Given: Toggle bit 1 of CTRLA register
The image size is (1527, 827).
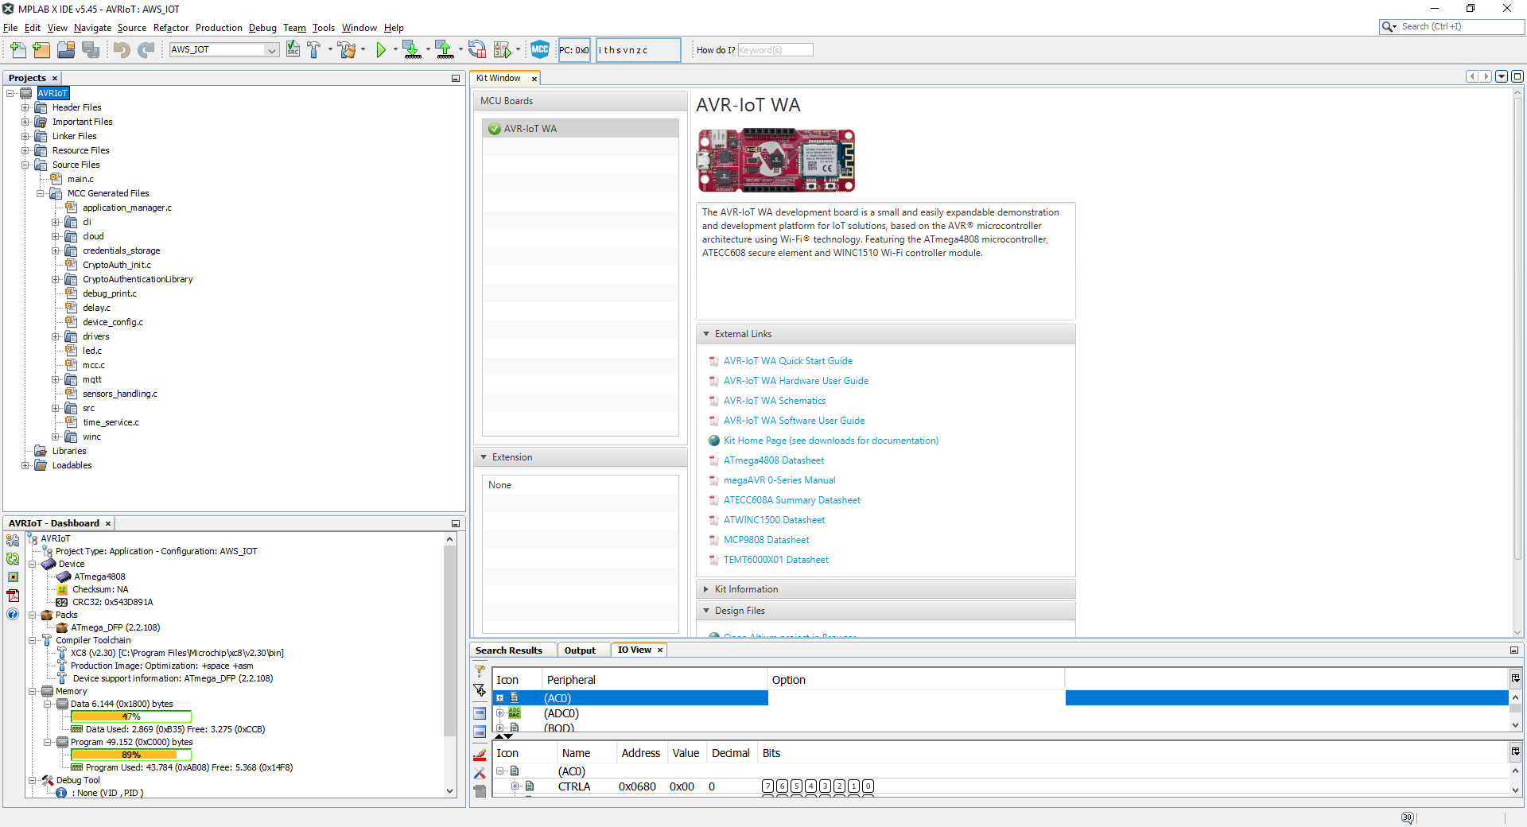Looking at the screenshot, I should (x=853, y=786).
